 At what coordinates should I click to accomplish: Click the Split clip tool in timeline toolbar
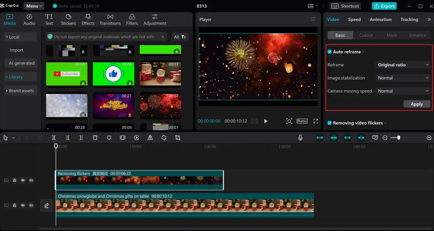54,138
